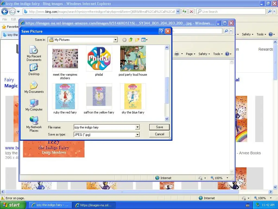Open File menu in main IE window
Image resolution: width=278 pixels, height=209 pixels.
(5, 19)
